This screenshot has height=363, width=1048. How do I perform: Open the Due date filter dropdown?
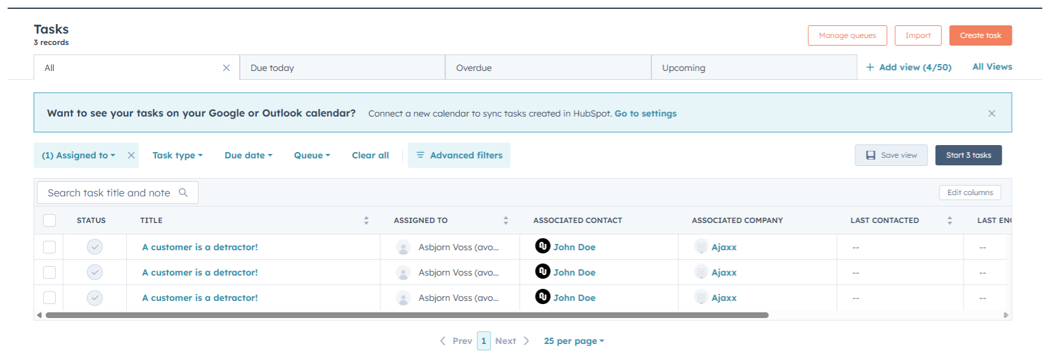click(248, 155)
